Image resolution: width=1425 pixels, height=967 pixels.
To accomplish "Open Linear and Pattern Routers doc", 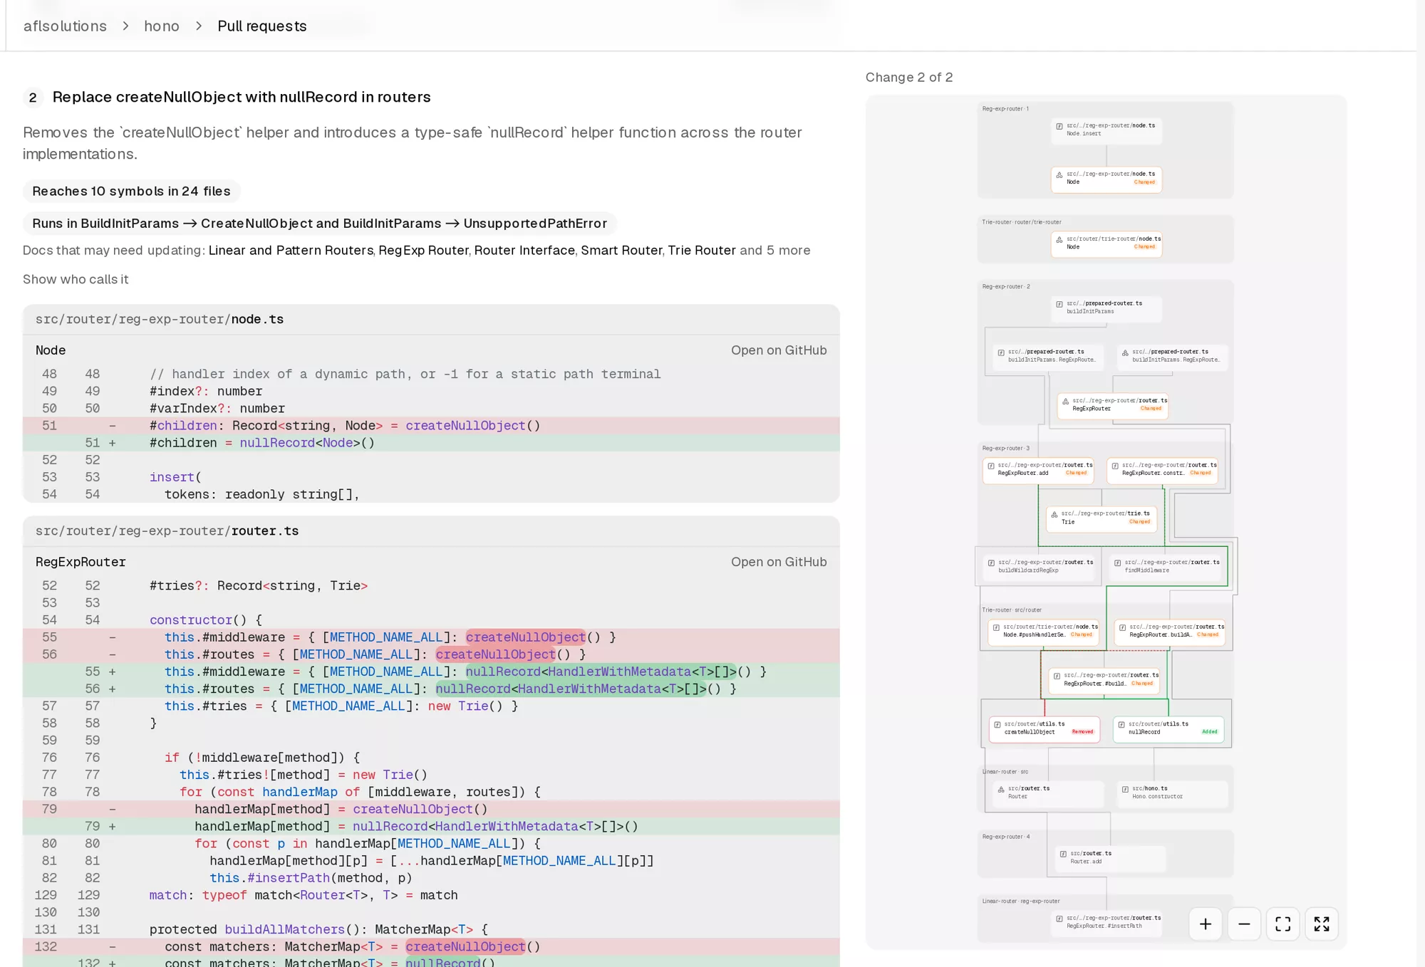I will click(291, 250).
